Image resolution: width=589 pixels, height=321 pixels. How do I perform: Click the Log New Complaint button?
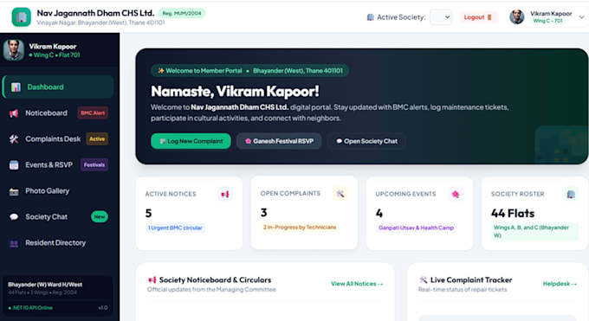coord(191,141)
